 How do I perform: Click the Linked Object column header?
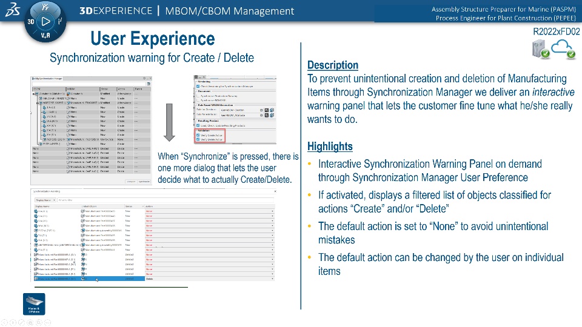[102, 206]
